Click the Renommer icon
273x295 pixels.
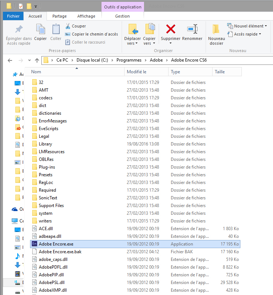pos(192,29)
